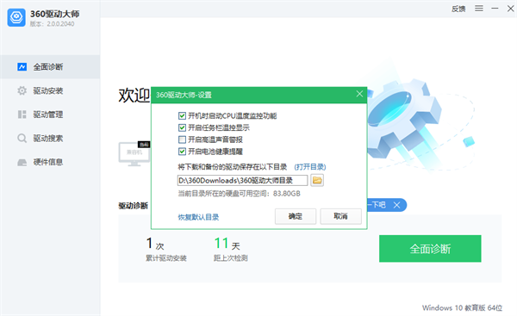517x316 pixels.
Task: Confirm settings with the 确定 button
Action: [296, 216]
